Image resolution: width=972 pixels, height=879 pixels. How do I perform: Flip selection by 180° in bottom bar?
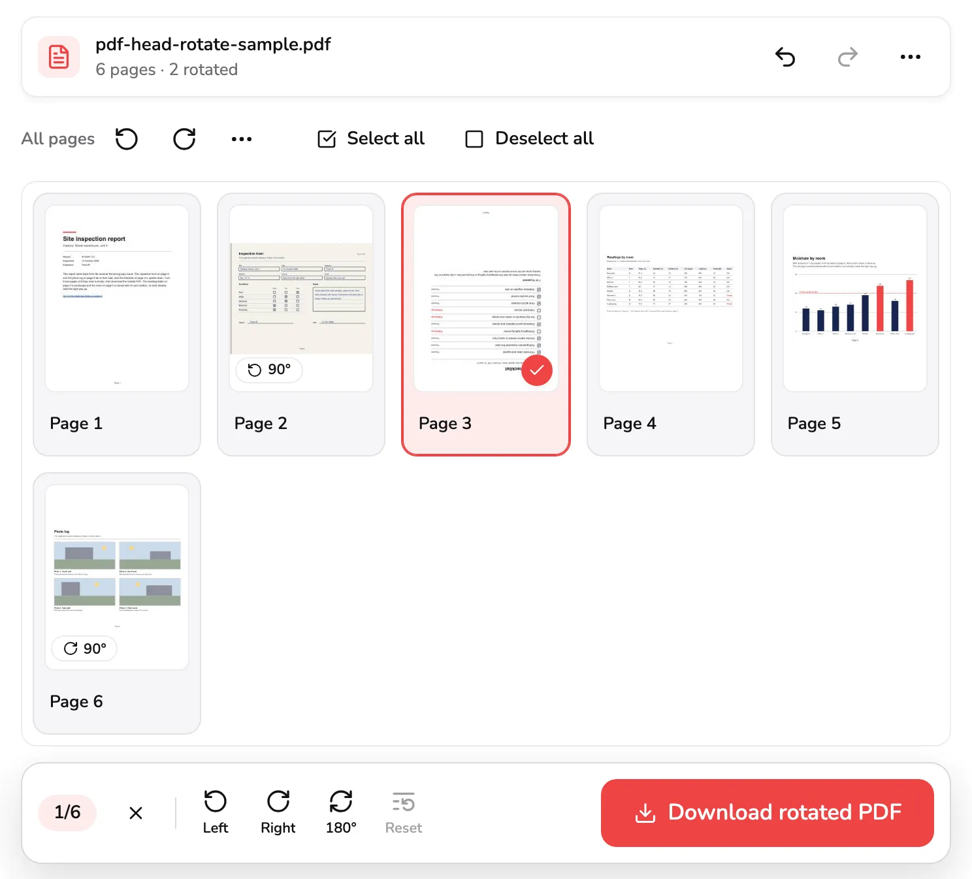341,812
